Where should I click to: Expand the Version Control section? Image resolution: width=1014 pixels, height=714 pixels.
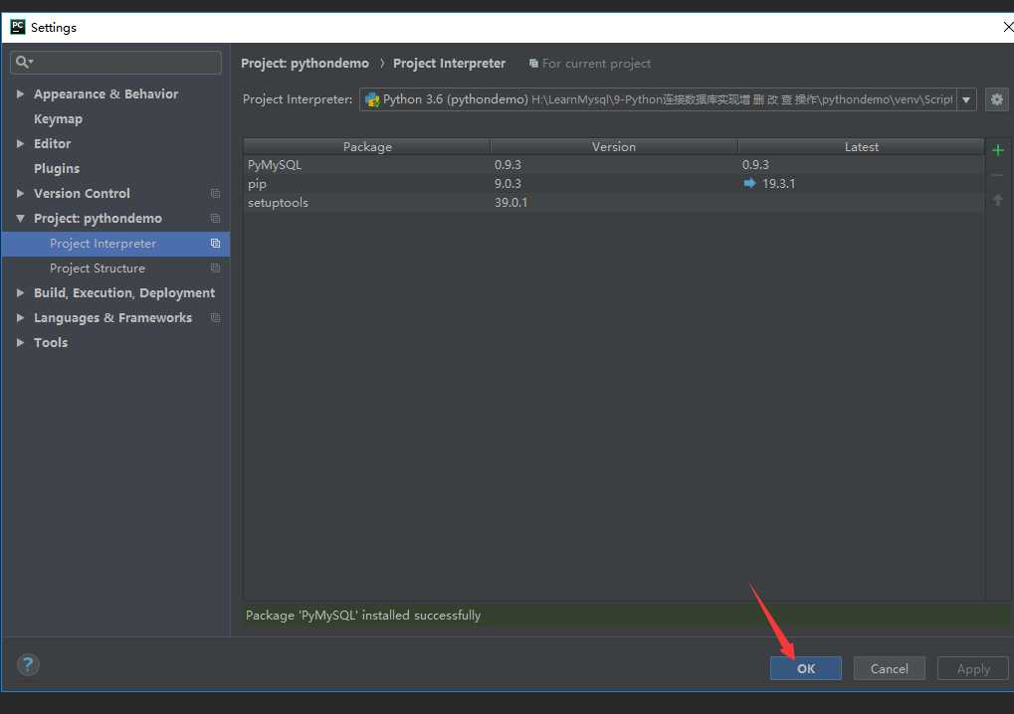pyautogui.click(x=20, y=193)
